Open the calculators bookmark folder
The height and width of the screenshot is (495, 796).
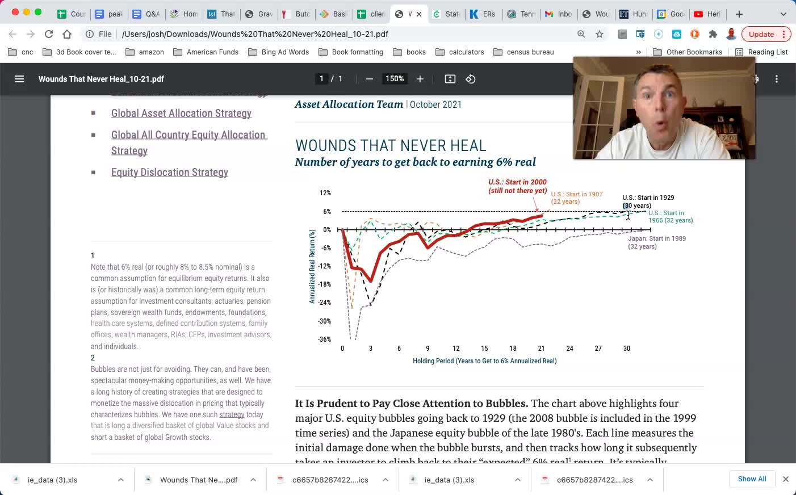460,52
